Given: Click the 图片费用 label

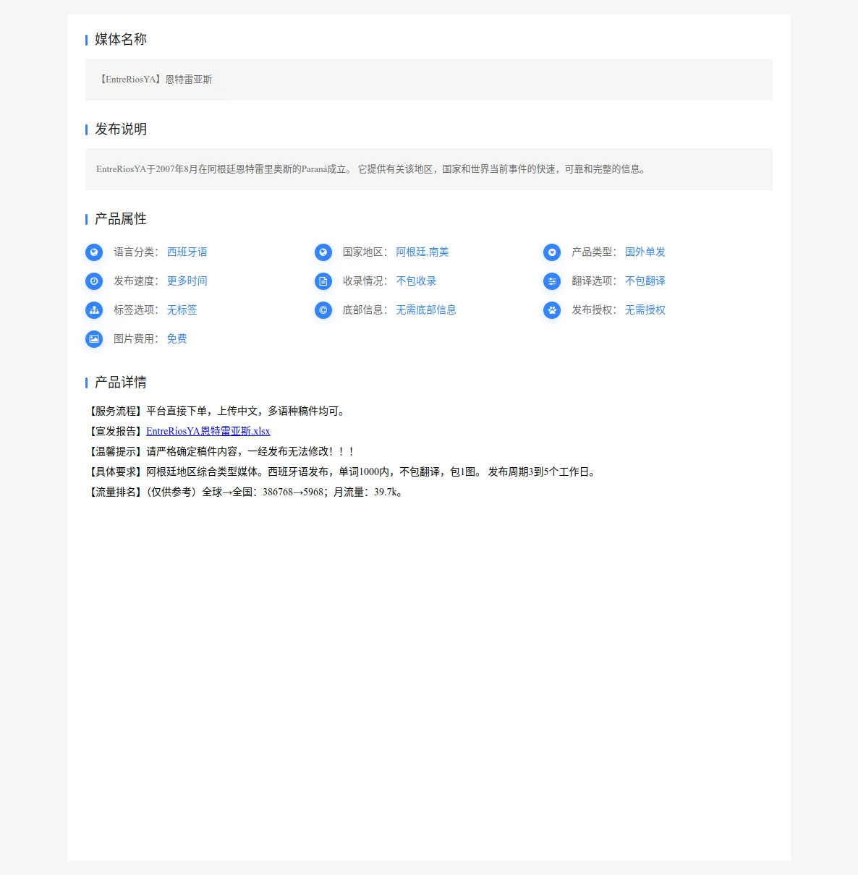Looking at the screenshot, I should (136, 339).
